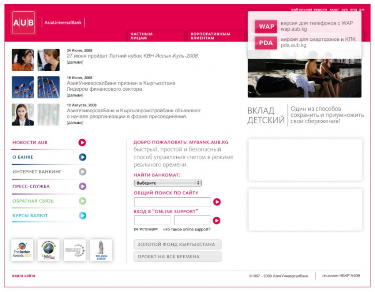Click the ЗОЛОТОЙ ФОНД КЫРГЫЗСТАНА button
Viewport: 375px width, 292px height.
(x=177, y=245)
